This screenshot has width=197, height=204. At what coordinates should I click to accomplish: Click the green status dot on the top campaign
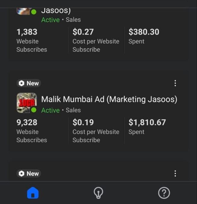tap(34, 12)
